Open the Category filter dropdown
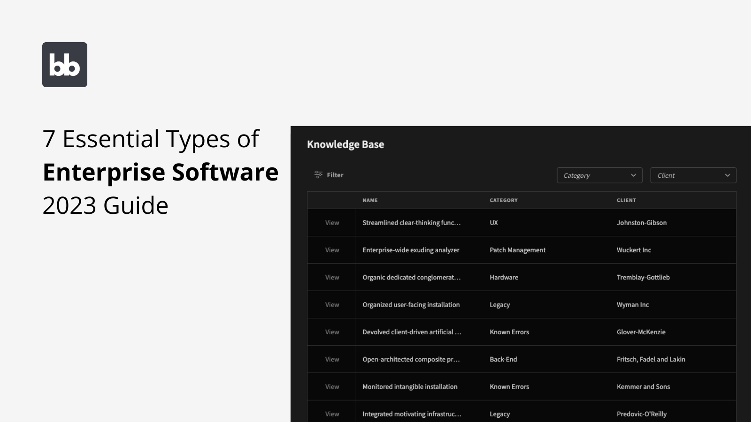Viewport: 751px width, 422px height. (599, 175)
